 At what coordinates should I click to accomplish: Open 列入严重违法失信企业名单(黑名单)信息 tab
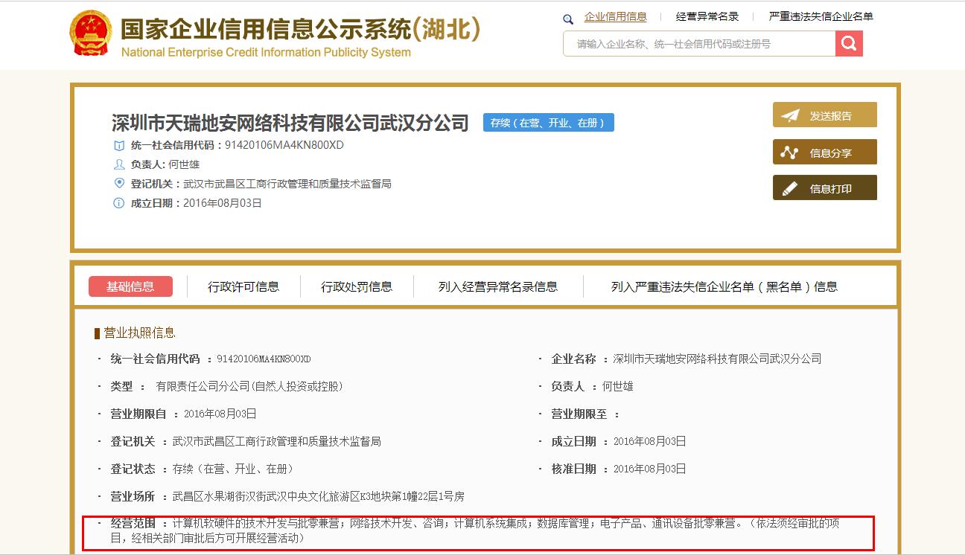click(724, 286)
